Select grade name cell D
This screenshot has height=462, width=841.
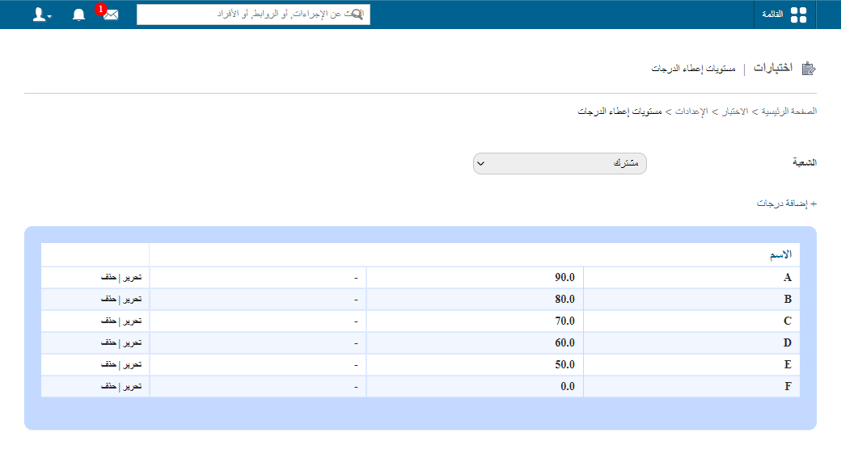tap(691, 342)
